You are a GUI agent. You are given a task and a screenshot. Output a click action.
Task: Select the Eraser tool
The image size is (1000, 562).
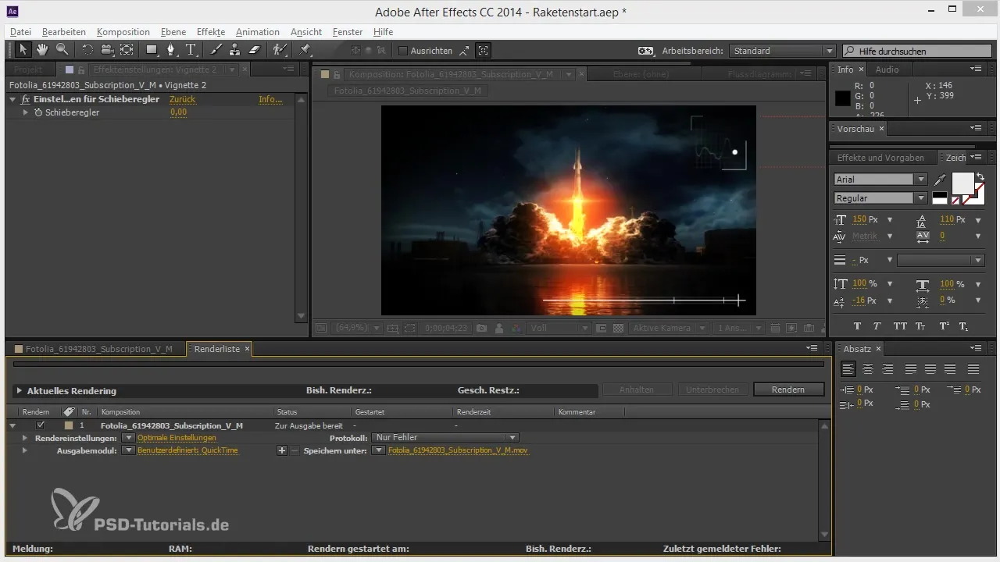[x=255, y=50]
